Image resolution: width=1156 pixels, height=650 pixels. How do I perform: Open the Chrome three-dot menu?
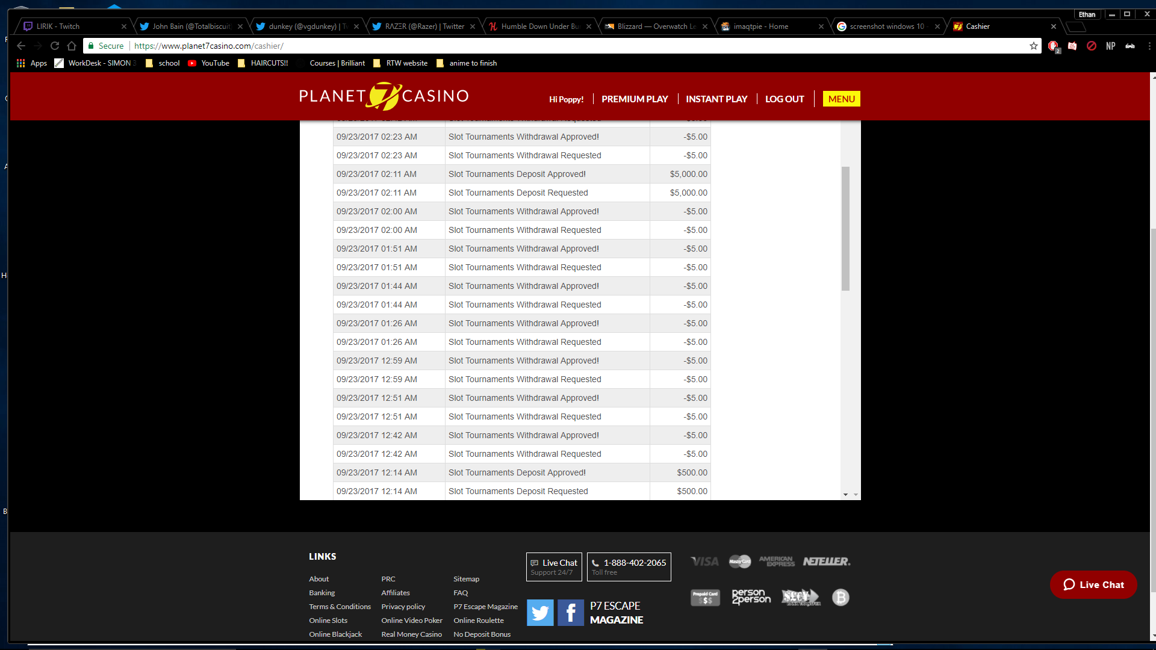tap(1149, 46)
